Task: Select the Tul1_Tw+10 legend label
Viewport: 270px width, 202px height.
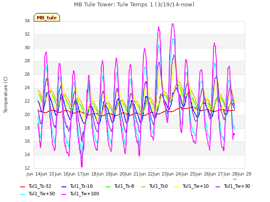Action: click(x=196, y=186)
